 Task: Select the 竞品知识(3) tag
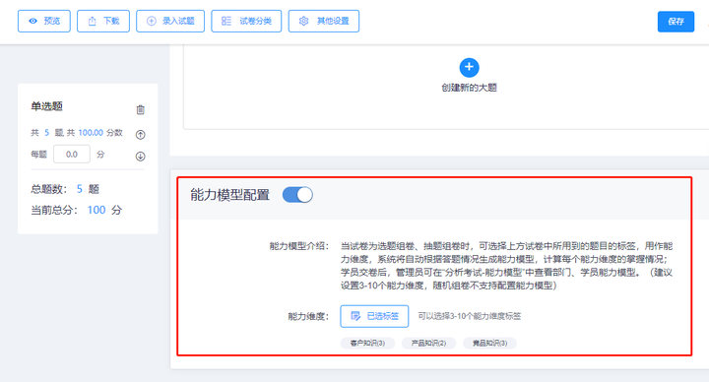click(x=489, y=344)
